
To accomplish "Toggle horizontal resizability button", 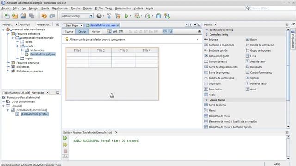I will click(165, 31).
